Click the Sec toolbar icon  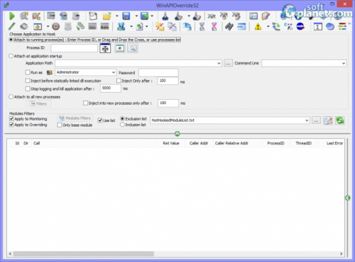click(x=92, y=27)
